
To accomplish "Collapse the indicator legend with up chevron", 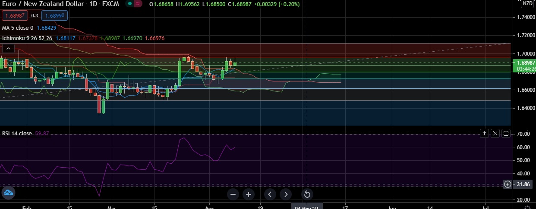I will (8, 48).
